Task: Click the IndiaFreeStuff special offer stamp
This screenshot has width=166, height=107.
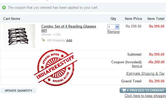Action: [56, 68]
